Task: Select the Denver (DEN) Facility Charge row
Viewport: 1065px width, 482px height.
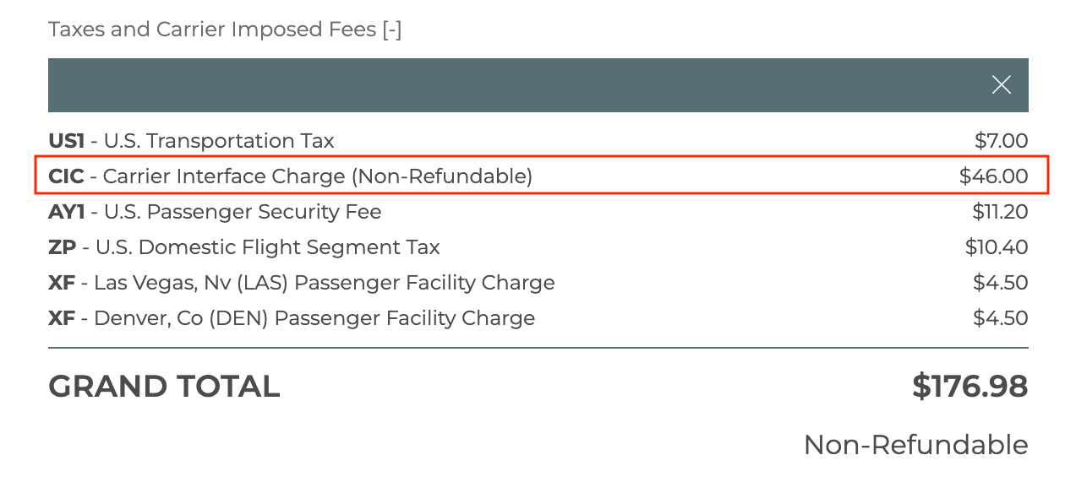Action: (538, 318)
